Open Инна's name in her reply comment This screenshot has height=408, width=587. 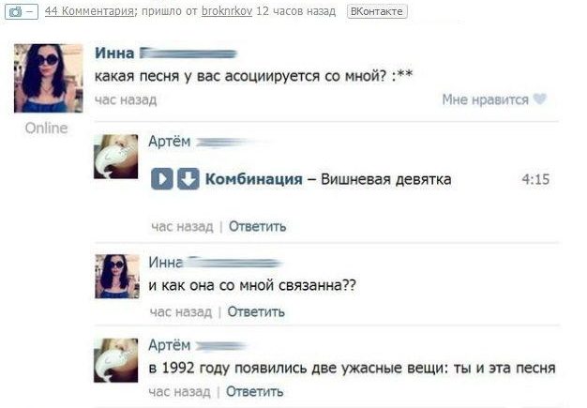pyautogui.click(x=165, y=262)
